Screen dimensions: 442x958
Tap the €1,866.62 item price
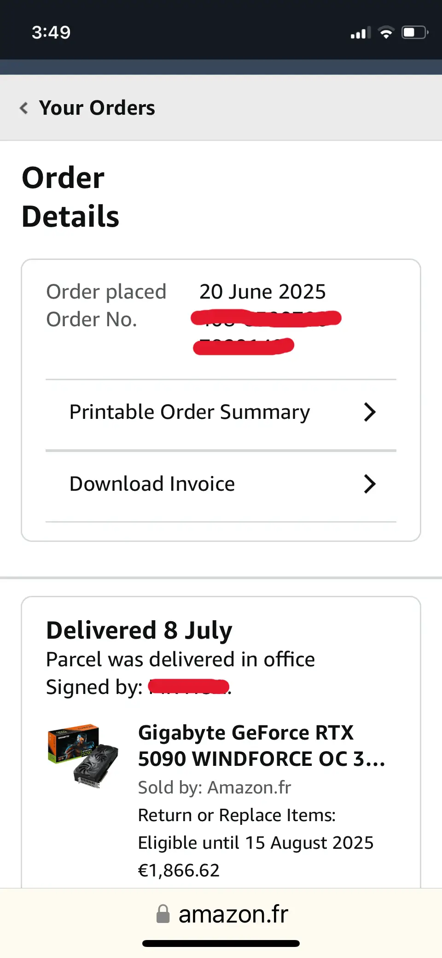coord(179,871)
